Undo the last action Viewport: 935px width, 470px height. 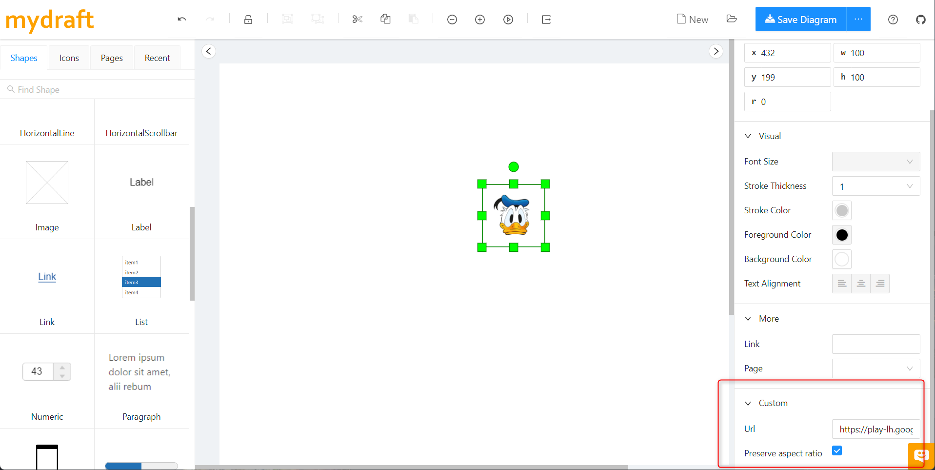pyautogui.click(x=181, y=19)
